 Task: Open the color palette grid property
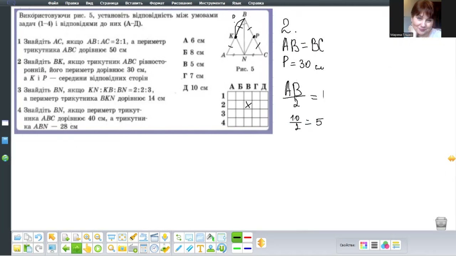pos(364,245)
